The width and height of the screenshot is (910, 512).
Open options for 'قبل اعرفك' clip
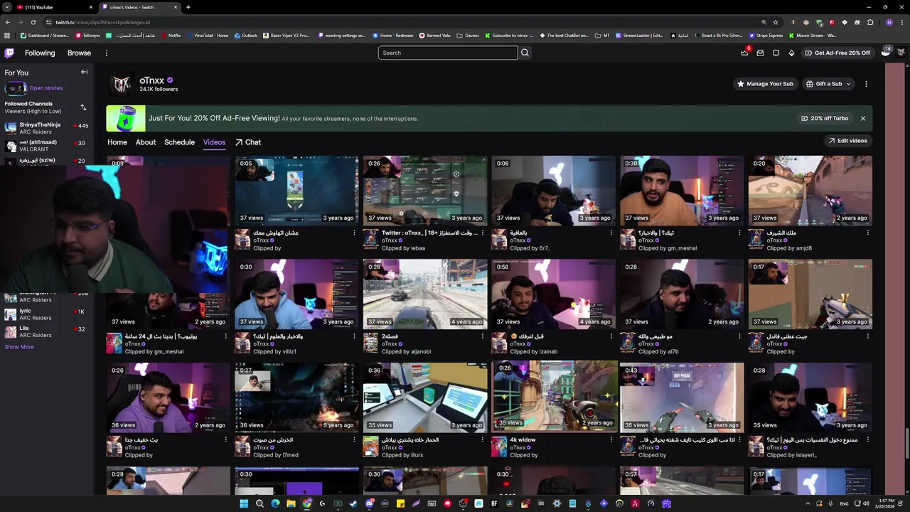point(611,336)
